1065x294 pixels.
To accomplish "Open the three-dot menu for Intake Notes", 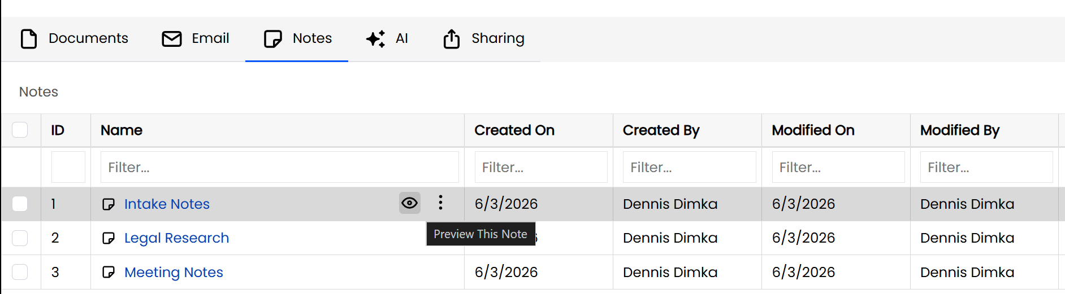I will coord(440,203).
